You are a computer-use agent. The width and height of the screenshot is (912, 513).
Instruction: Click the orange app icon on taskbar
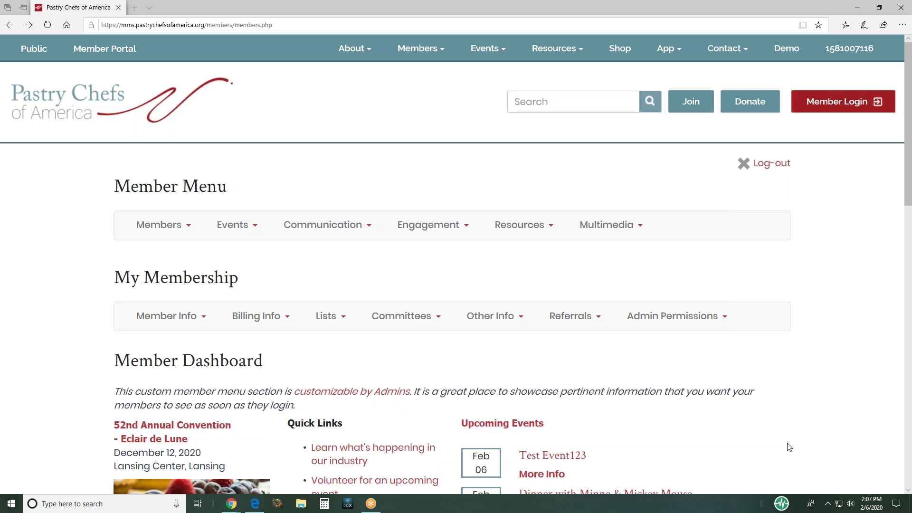pos(371,503)
